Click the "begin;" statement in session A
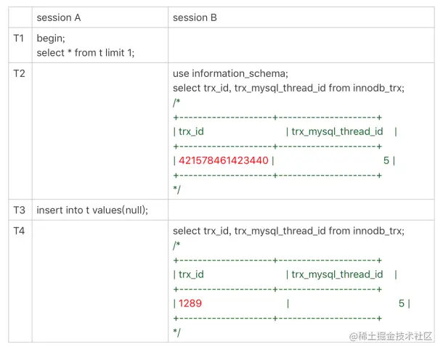This screenshot has height=352, width=443. coord(51,38)
